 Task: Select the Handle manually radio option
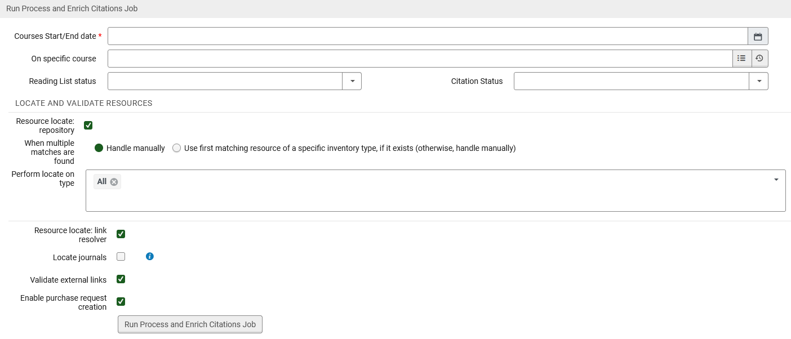99,148
